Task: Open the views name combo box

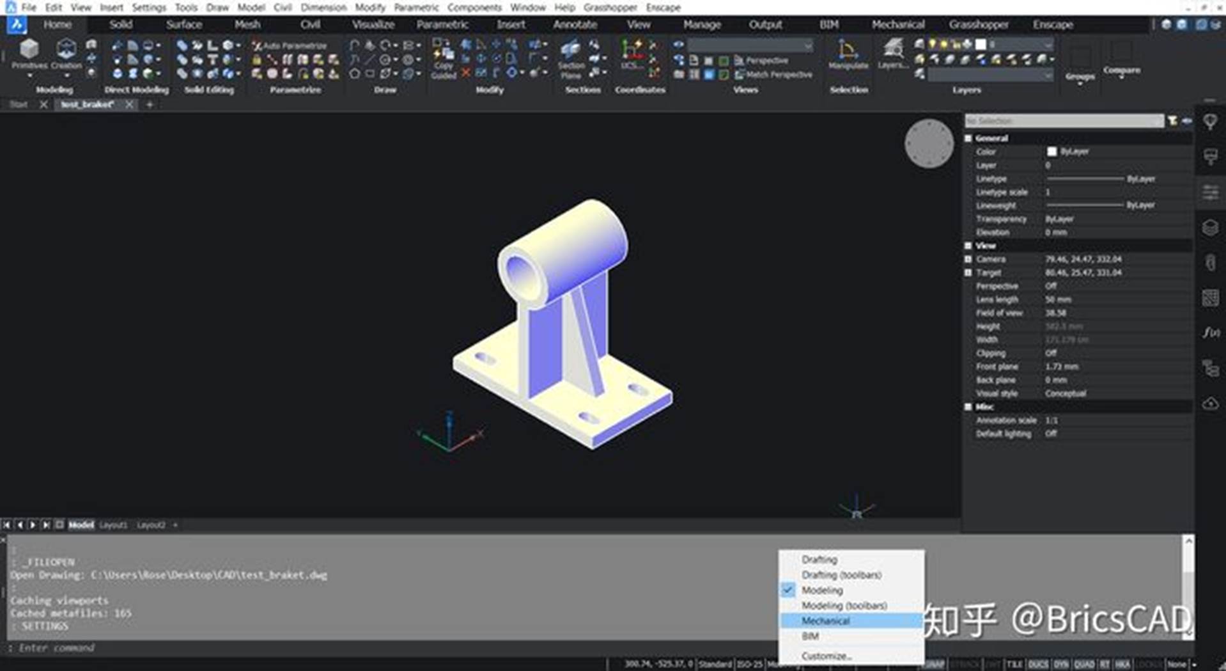Action: coord(750,45)
